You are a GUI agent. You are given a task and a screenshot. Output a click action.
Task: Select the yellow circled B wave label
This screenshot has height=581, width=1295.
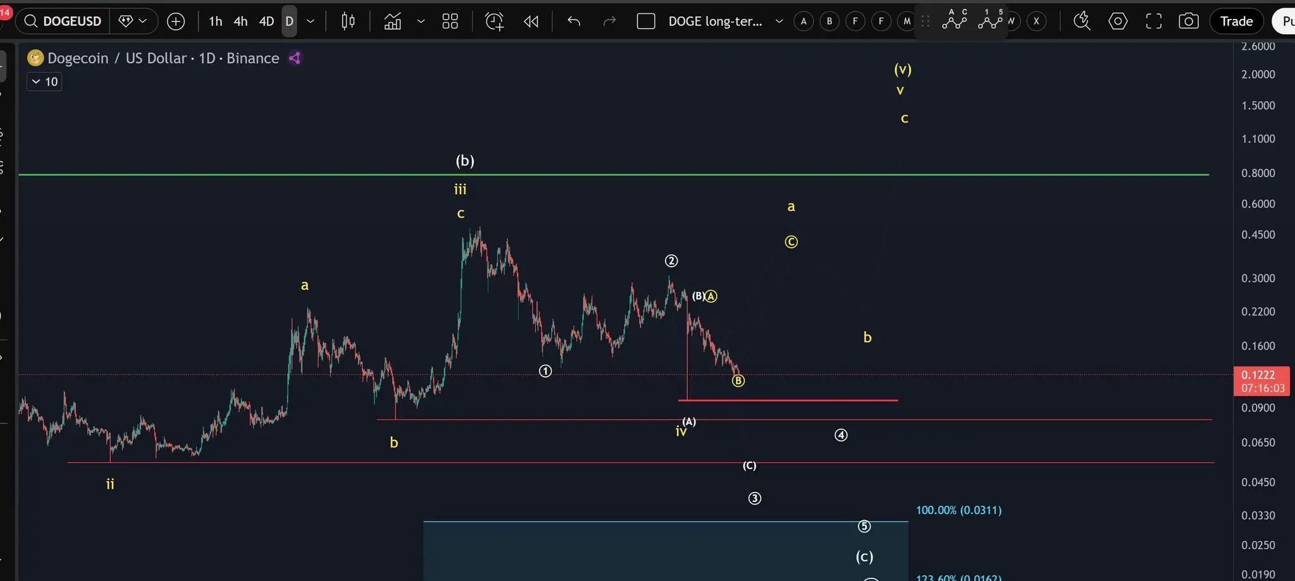click(738, 381)
